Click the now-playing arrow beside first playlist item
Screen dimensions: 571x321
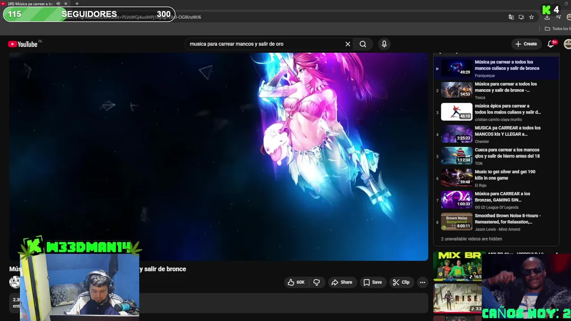[x=437, y=69]
